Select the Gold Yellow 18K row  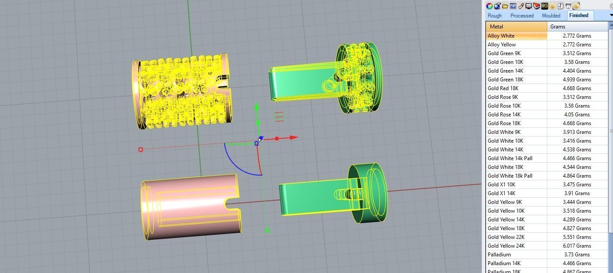(x=547, y=228)
